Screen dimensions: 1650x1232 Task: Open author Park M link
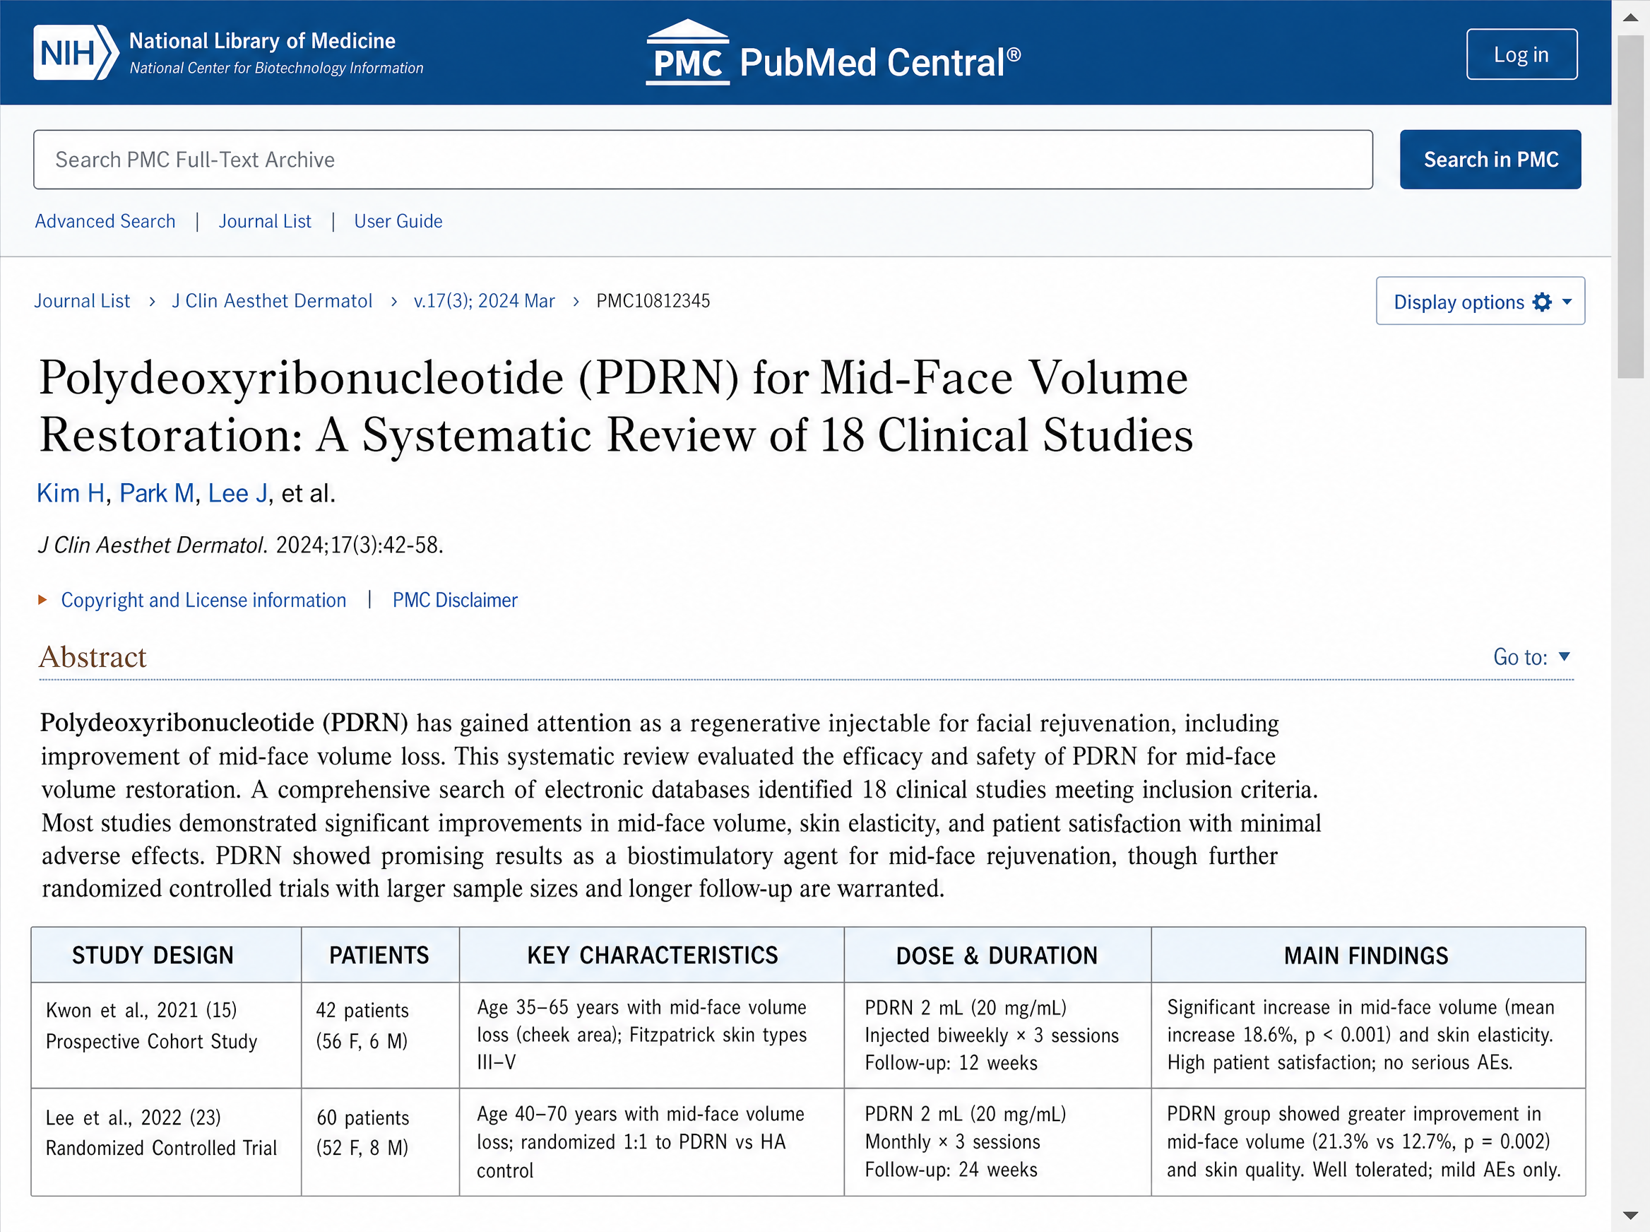pyautogui.click(x=157, y=494)
